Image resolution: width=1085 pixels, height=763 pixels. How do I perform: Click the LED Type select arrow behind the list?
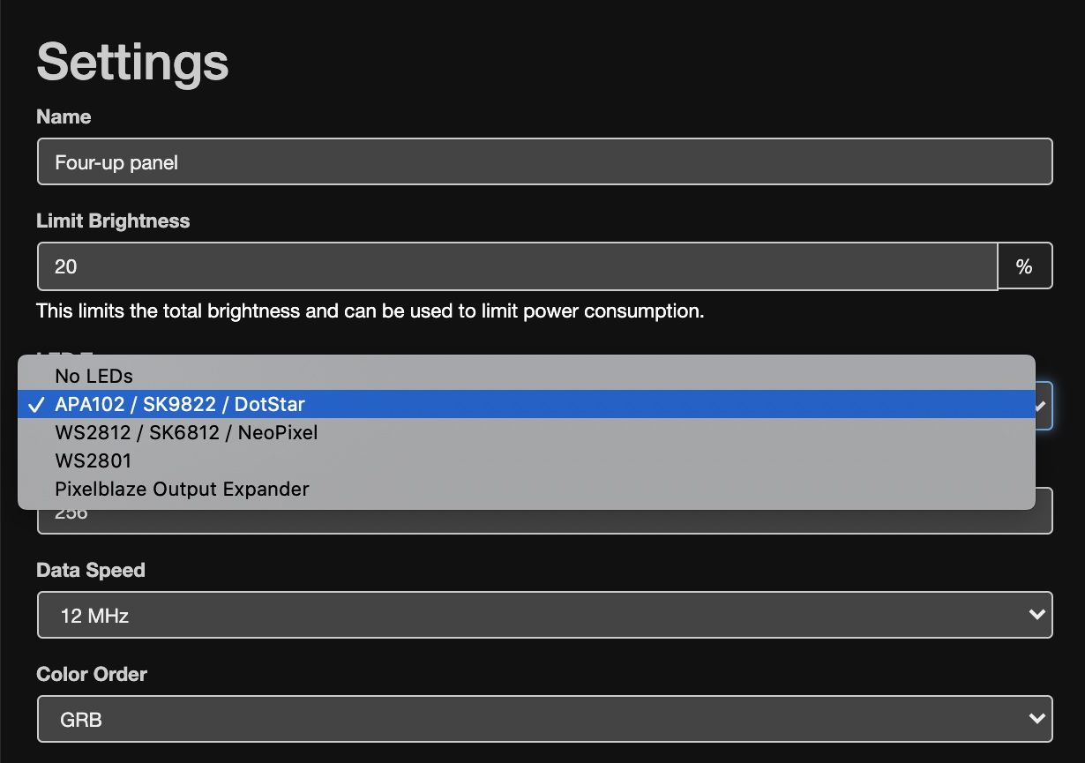(x=1043, y=407)
